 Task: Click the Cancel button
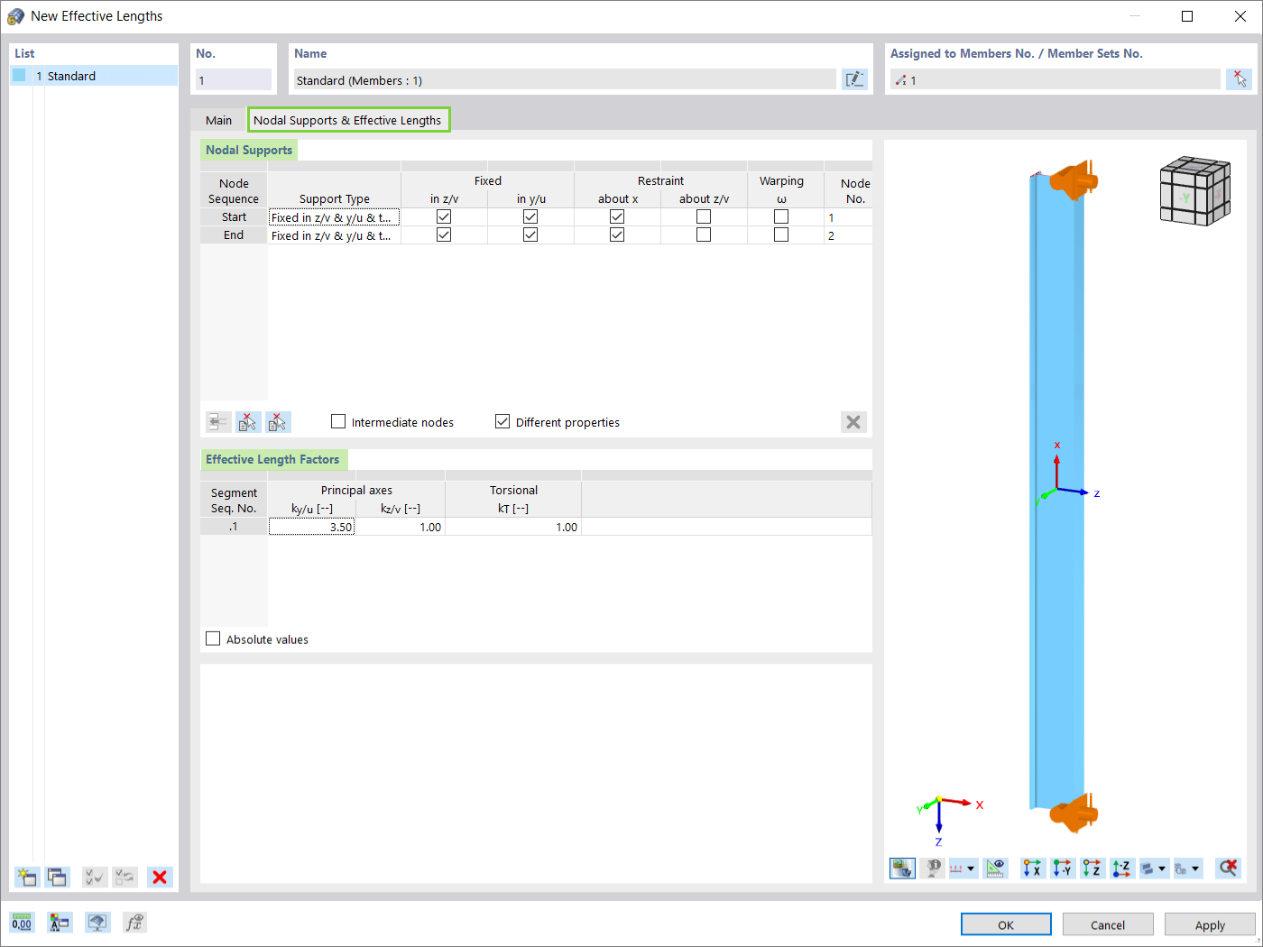pyautogui.click(x=1108, y=924)
